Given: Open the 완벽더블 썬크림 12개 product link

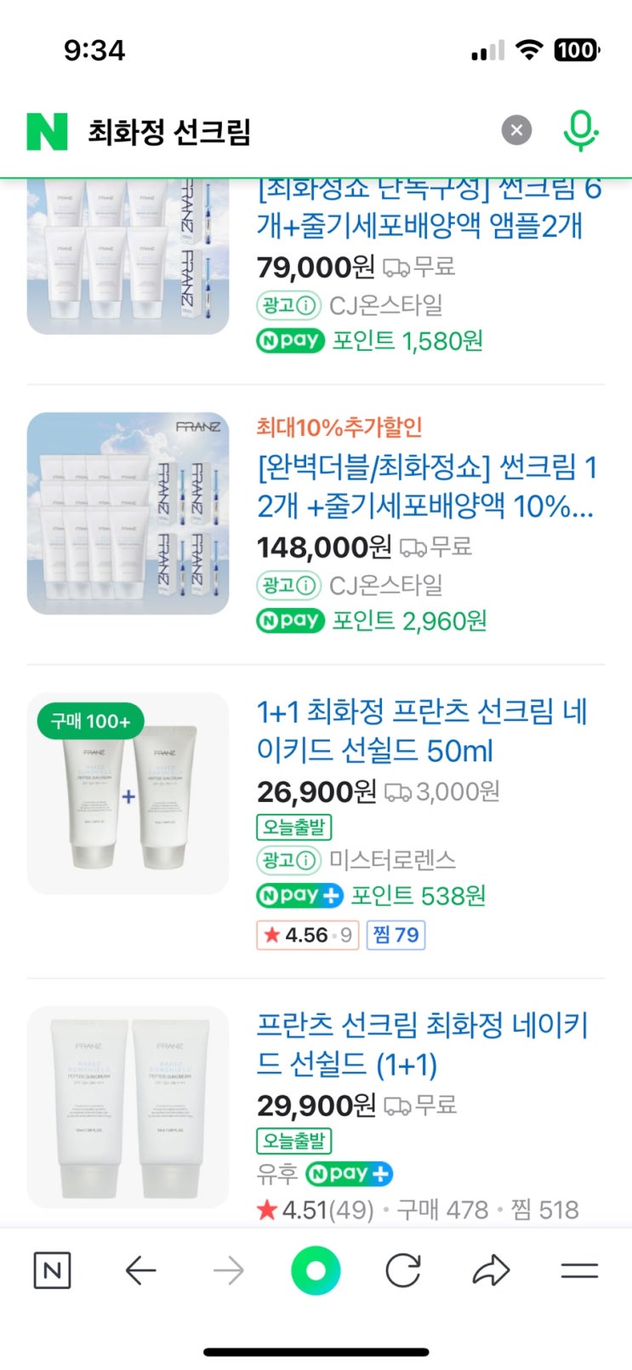Looking at the screenshot, I should pos(427,486).
